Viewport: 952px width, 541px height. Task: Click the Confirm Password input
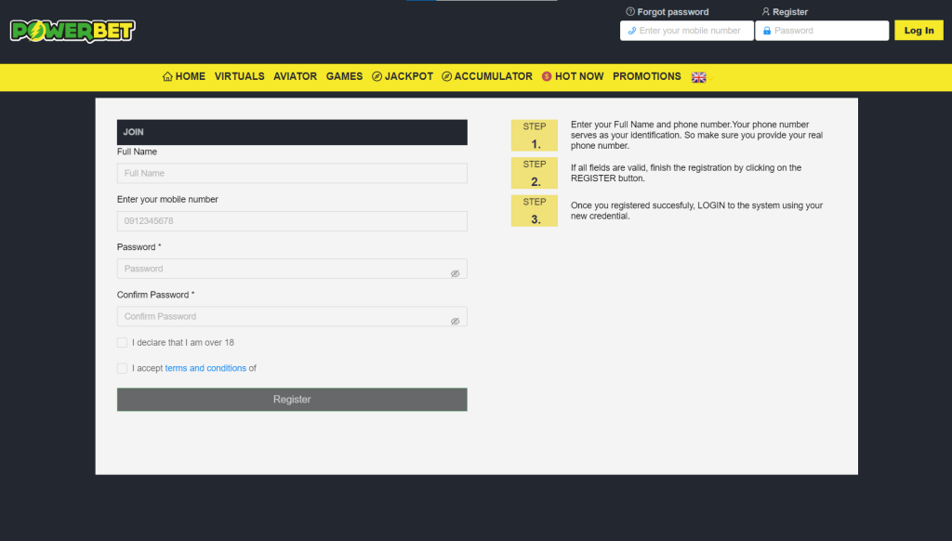pos(292,316)
